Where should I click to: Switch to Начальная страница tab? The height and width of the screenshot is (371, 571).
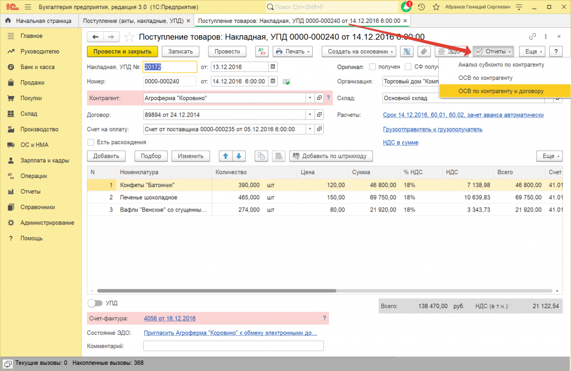40,21
